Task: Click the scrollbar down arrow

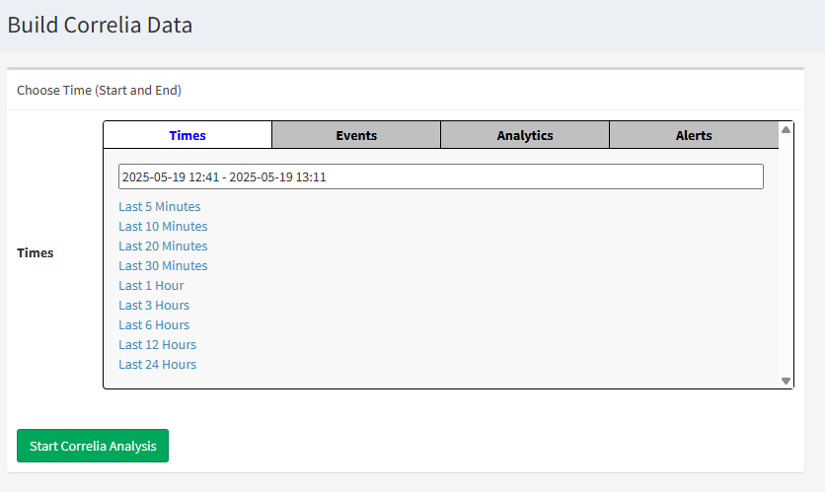Action: [x=787, y=381]
